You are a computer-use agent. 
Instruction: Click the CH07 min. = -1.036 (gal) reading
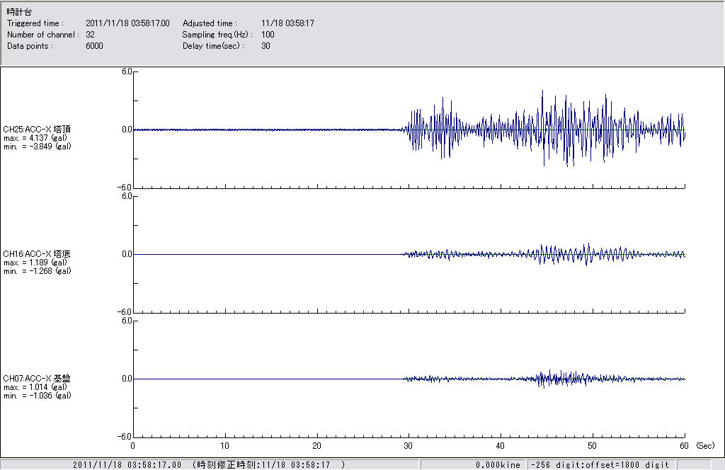[x=38, y=396]
